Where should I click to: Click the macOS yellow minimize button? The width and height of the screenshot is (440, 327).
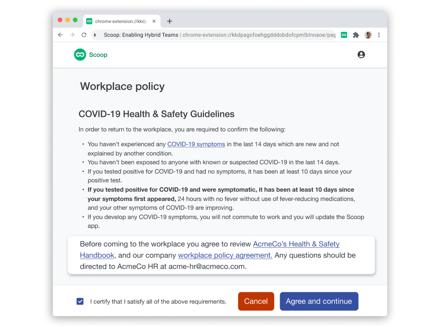67,20
